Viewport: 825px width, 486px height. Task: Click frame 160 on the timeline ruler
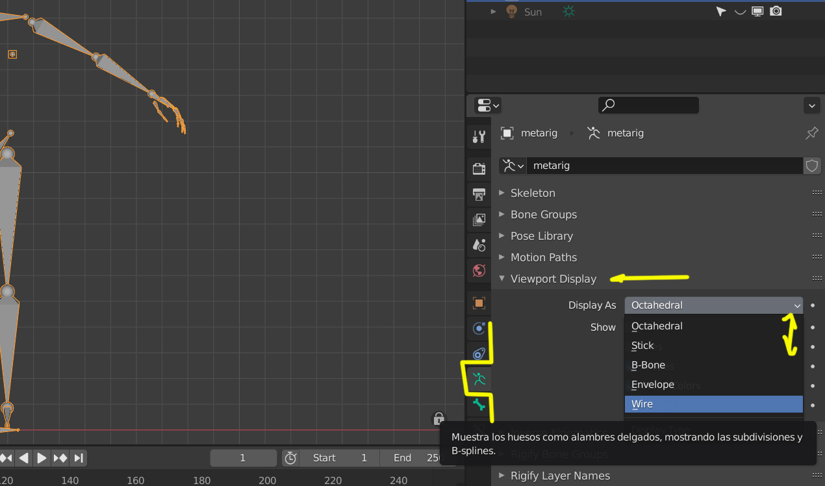136,481
